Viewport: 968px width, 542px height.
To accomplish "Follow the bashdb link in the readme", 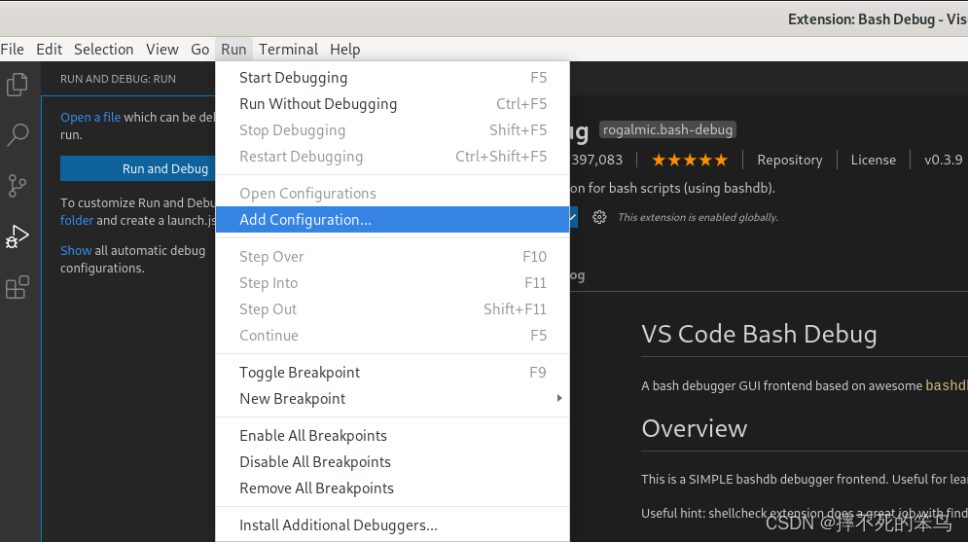I will 947,385.
